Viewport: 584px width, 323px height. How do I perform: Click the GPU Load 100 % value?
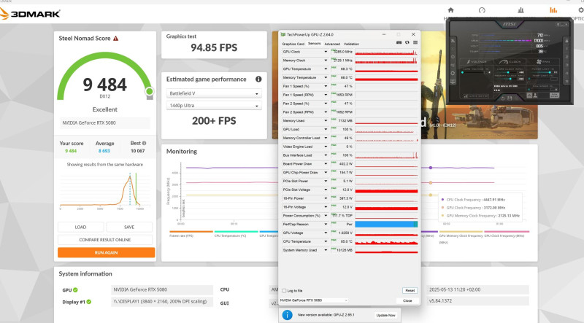[347, 129]
